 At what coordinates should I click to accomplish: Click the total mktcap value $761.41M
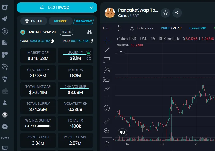(38, 93)
